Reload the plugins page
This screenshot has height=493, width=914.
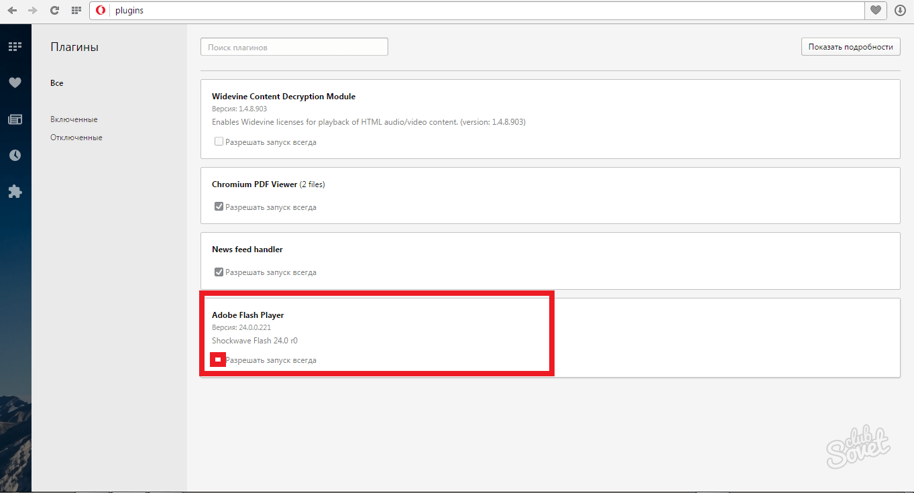pyautogui.click(x=54, y=11)
